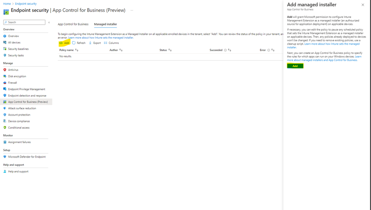Collapse the sidebar with double-chevron icon

(x=49, y=22)
